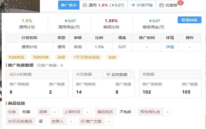
Task: Click the 实时数据 button
Action: coord(117,74)
